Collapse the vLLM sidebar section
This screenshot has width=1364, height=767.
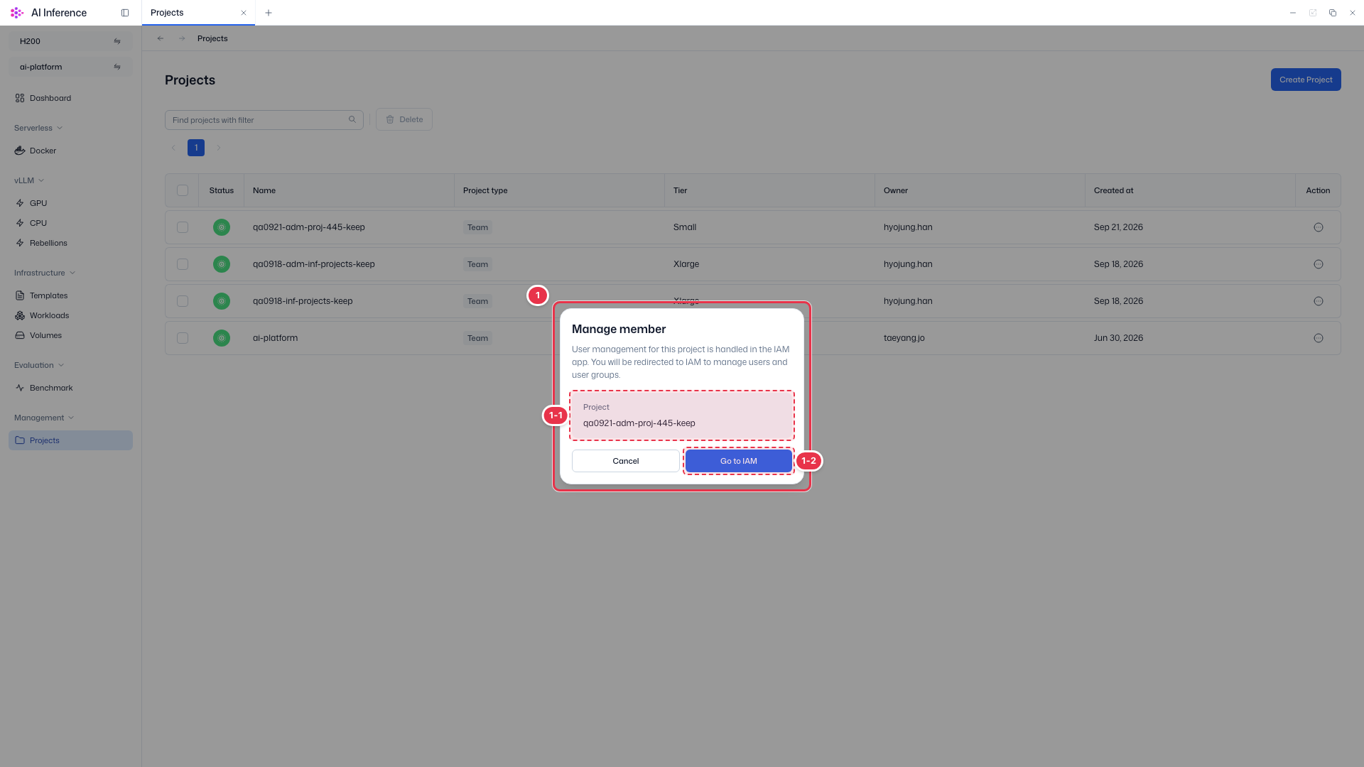(x=29, y=180)
